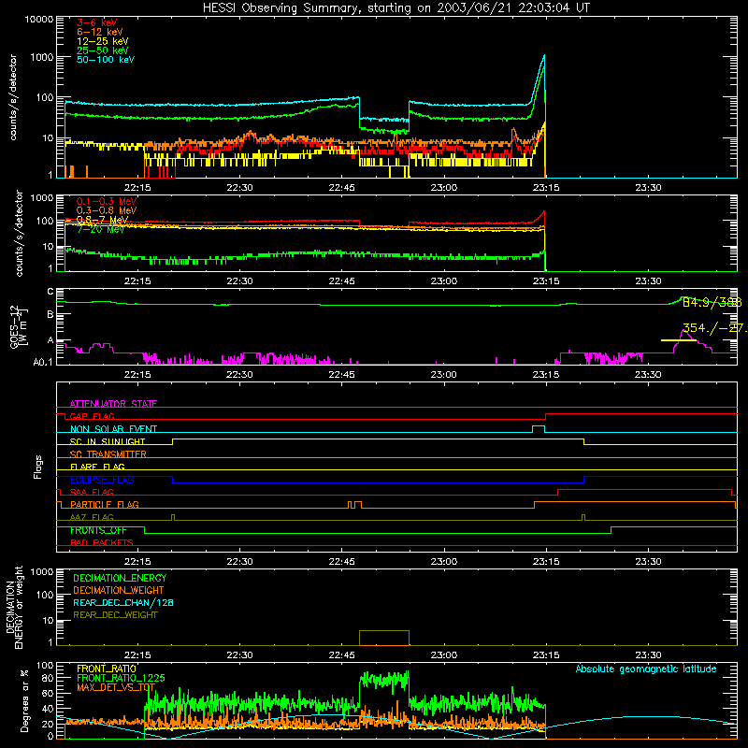This screenshot has width=748, height=748.
Task: Click the 0.1-0.3 MeV legend label
Action: pos(107,201)
